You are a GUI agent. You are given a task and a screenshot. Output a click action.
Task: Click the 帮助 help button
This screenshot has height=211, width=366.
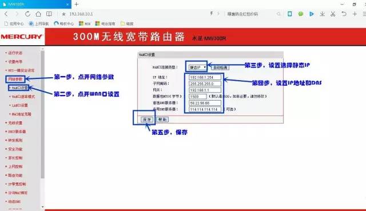coord(162,120)
